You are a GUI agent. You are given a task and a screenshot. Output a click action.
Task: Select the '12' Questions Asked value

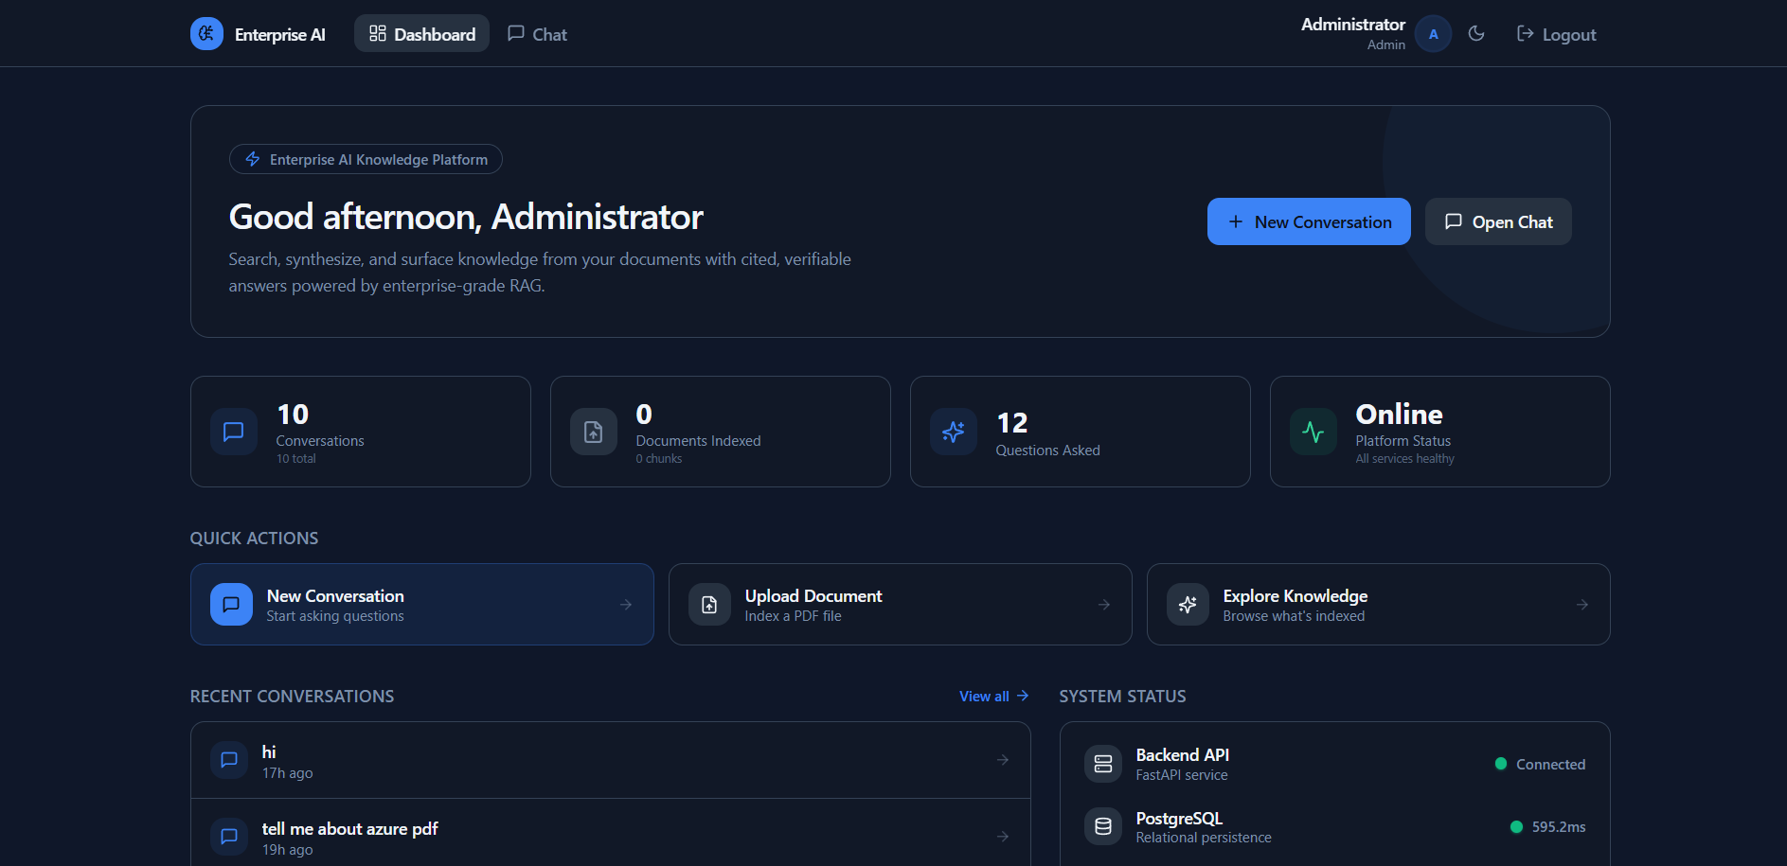pyautogui.click(x=1012, y=423)
